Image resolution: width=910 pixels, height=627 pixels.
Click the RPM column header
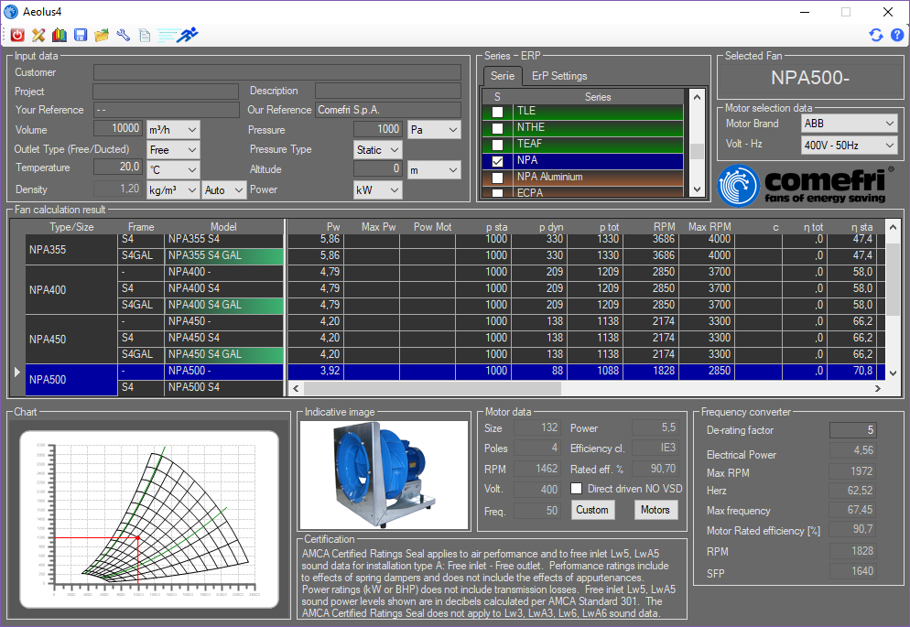click(664, 227)
